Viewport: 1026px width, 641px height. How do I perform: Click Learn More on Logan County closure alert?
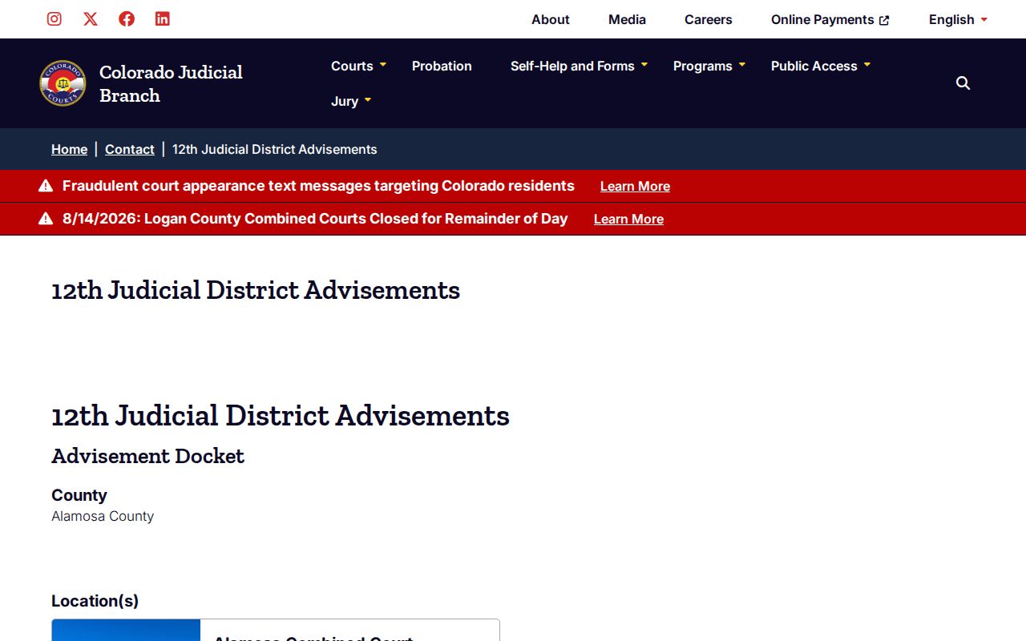click(x=628, y=219)
